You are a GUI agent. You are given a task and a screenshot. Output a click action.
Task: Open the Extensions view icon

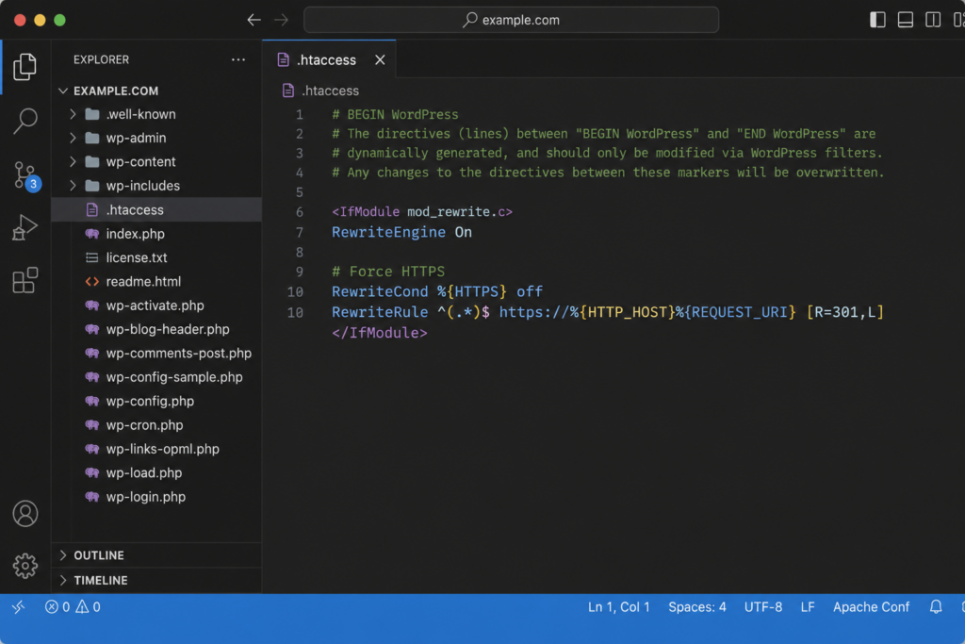(25, 280)
